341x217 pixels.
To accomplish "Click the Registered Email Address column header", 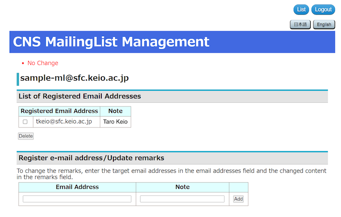I will coord(59,111).
